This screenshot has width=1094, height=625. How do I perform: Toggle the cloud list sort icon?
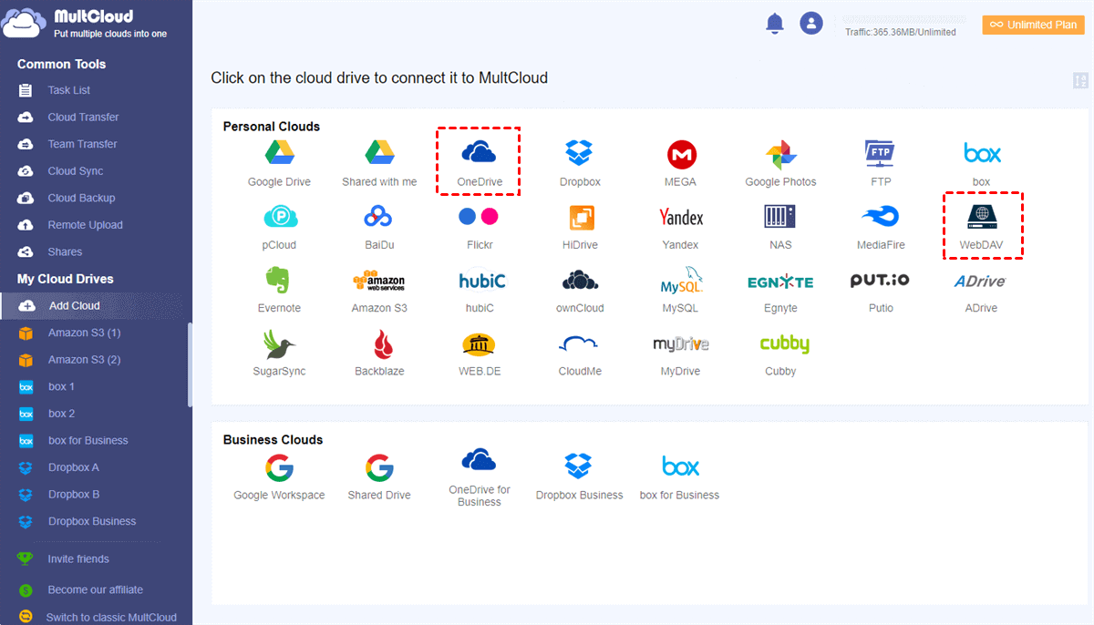tap(1080, 81)
